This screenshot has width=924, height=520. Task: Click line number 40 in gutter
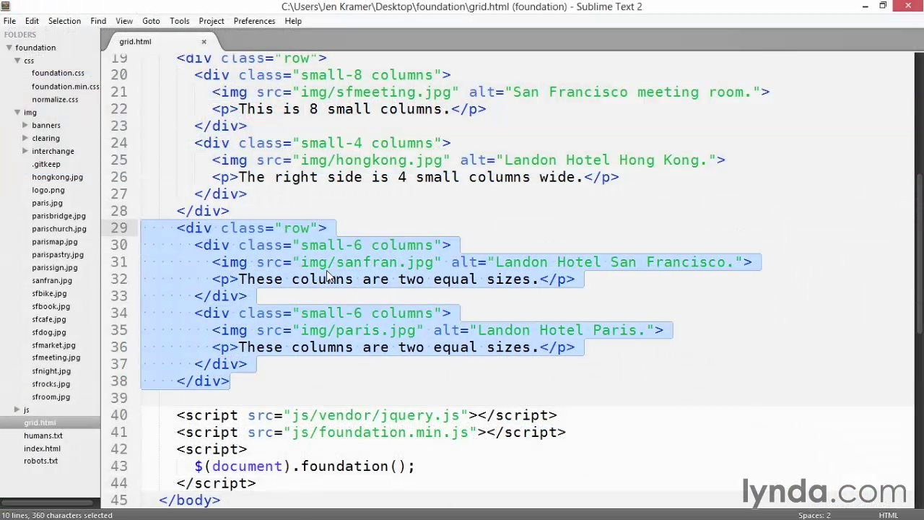(119, 415)
